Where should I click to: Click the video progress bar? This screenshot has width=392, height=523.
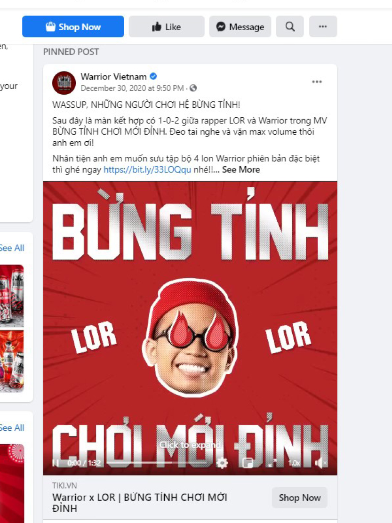tap(157, 463)
